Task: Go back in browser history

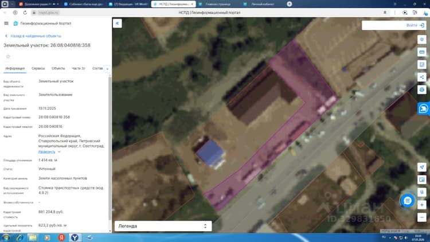Action: click(5, 13)
